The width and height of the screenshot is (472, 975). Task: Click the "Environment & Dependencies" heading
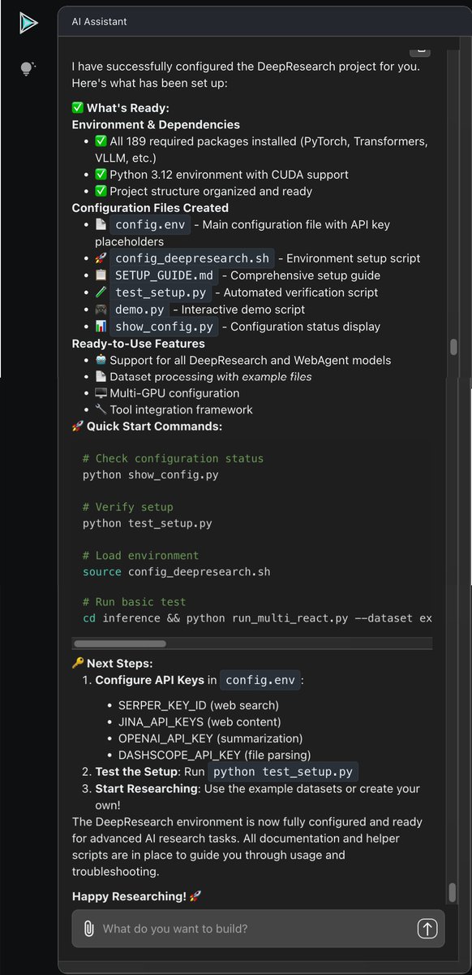pyautogui.click(x=156, y=124)
